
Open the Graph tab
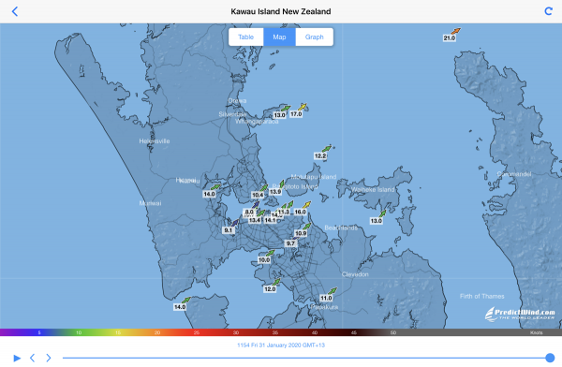click(315, 37)
